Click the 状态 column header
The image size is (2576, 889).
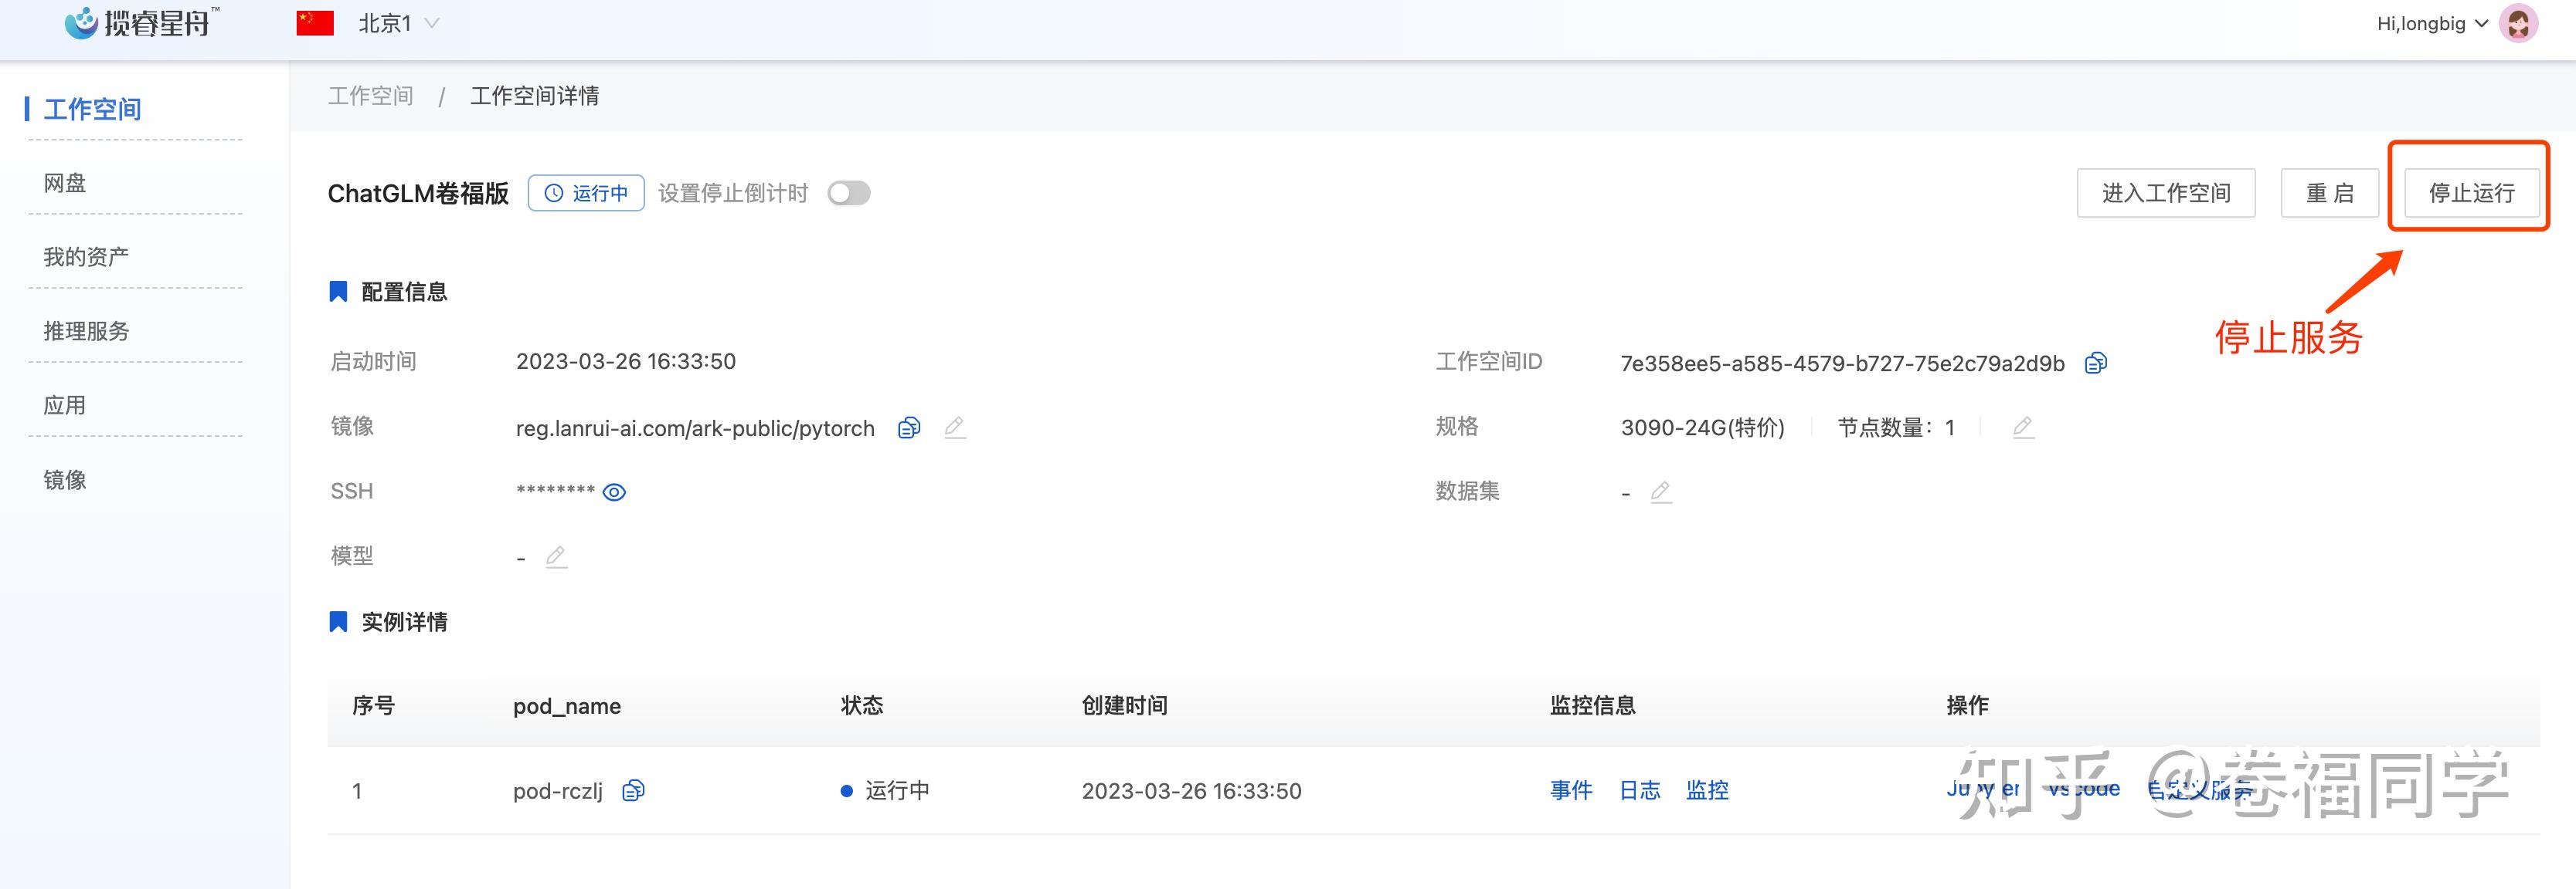[x=862, y=705]
